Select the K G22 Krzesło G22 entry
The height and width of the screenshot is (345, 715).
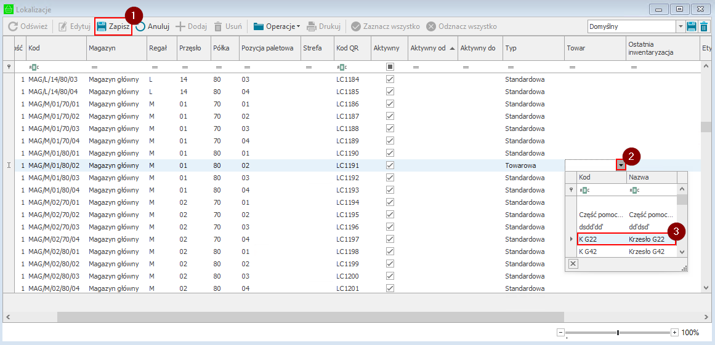625,239
